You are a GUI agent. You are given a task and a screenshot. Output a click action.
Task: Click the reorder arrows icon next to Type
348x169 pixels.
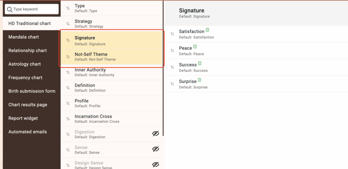point(68,8)
